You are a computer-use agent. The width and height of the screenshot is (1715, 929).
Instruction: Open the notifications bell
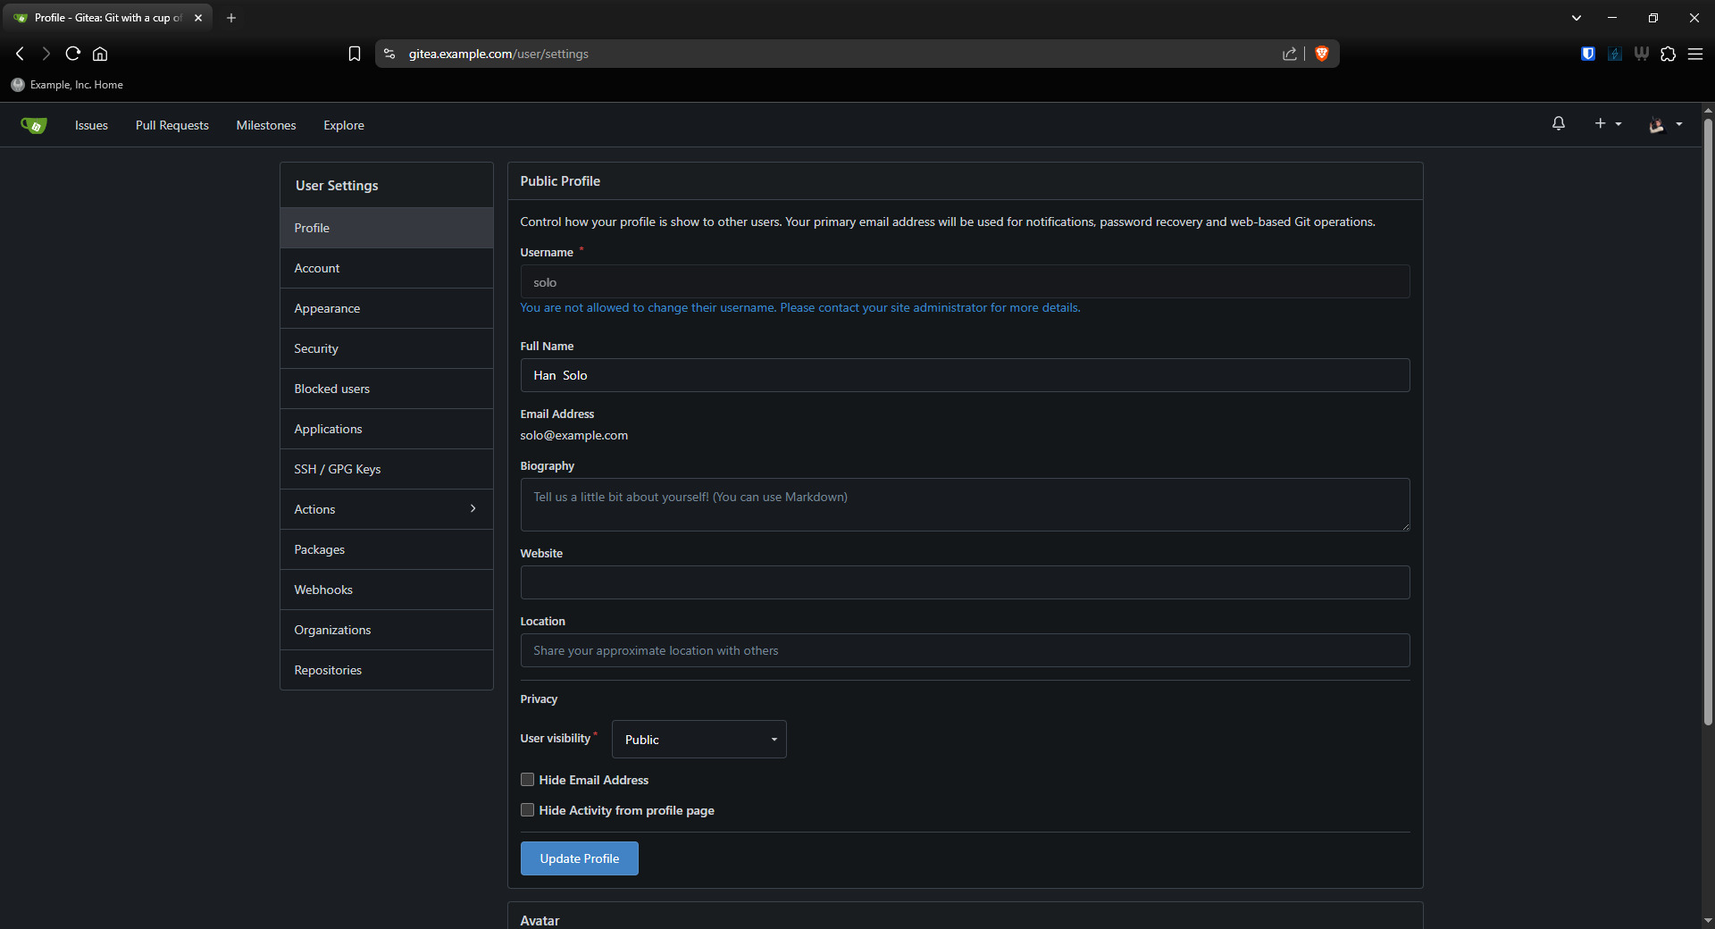point(1558,124)
